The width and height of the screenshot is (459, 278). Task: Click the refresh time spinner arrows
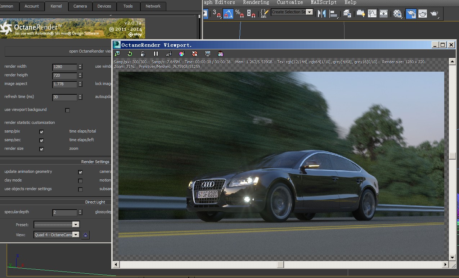click(80, 97)
